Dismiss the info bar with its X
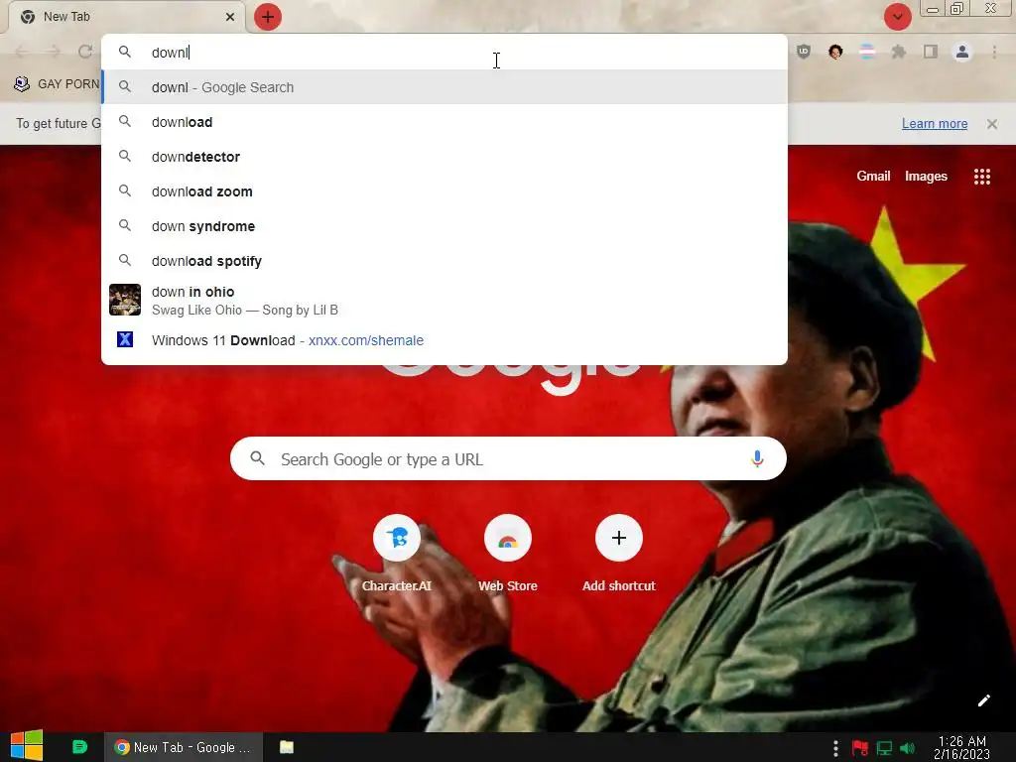 click(992, 124)
